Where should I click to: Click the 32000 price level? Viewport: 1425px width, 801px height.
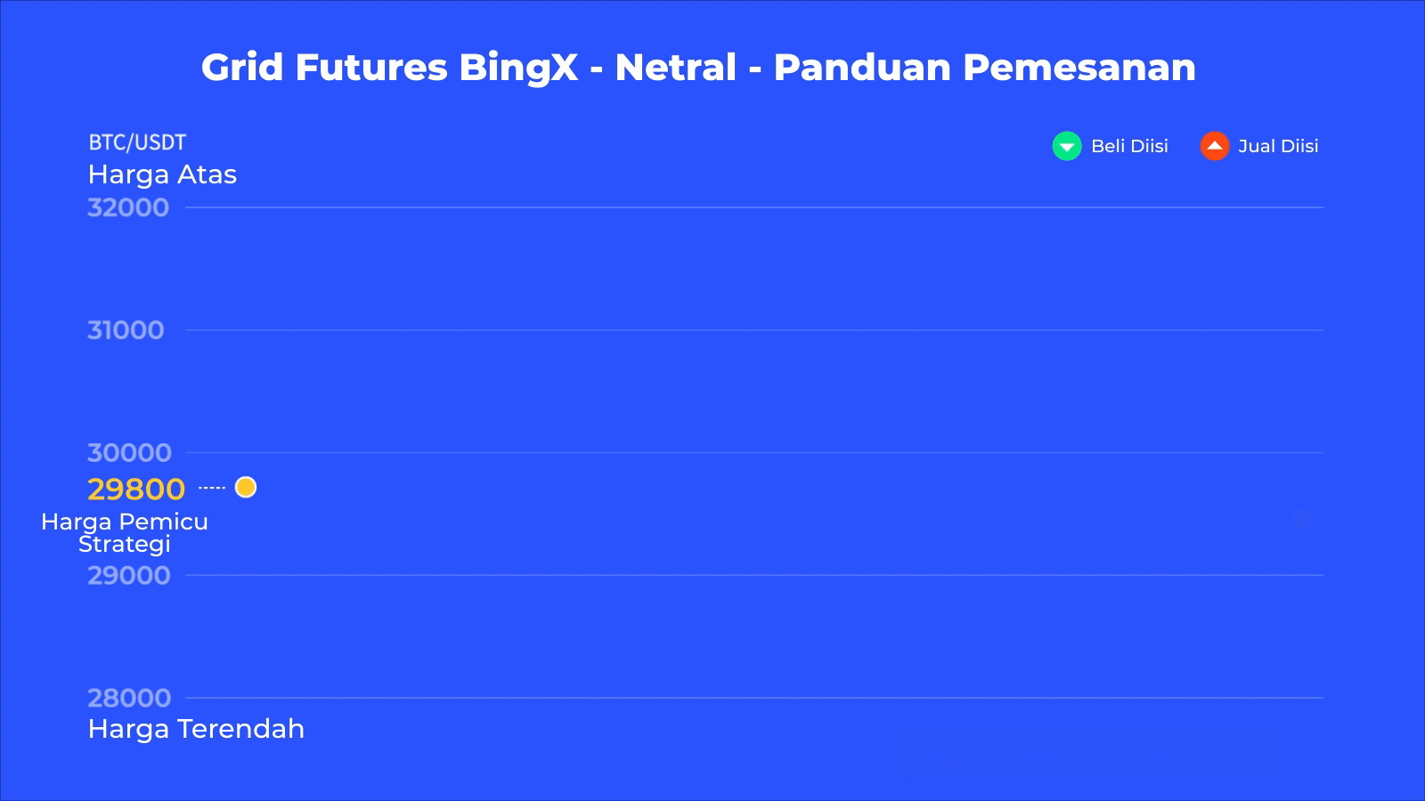click(128, 207)
